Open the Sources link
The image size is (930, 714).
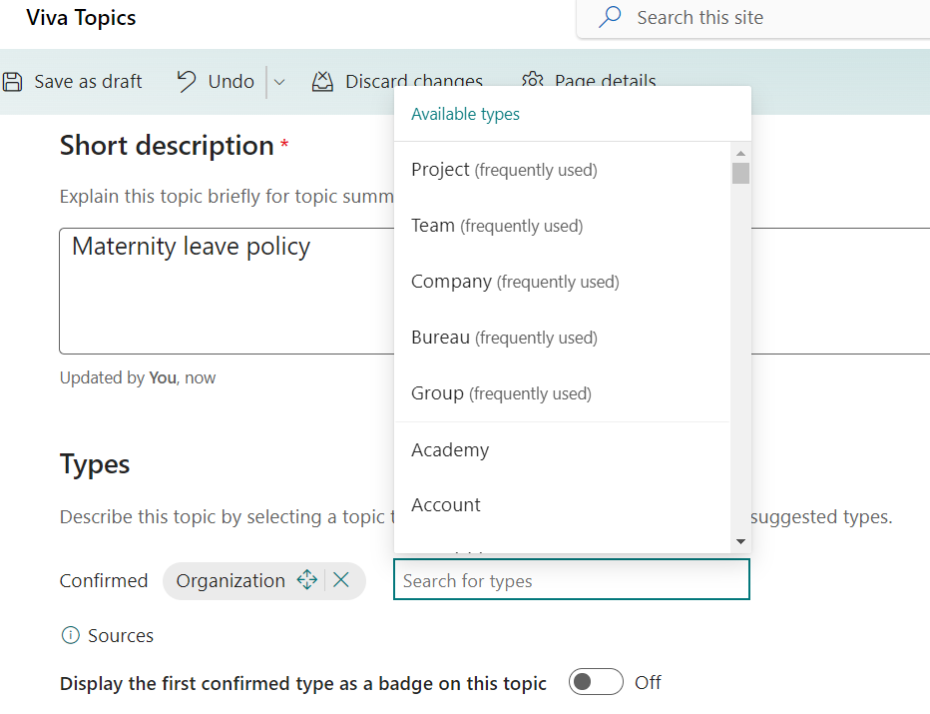(121, 636)
